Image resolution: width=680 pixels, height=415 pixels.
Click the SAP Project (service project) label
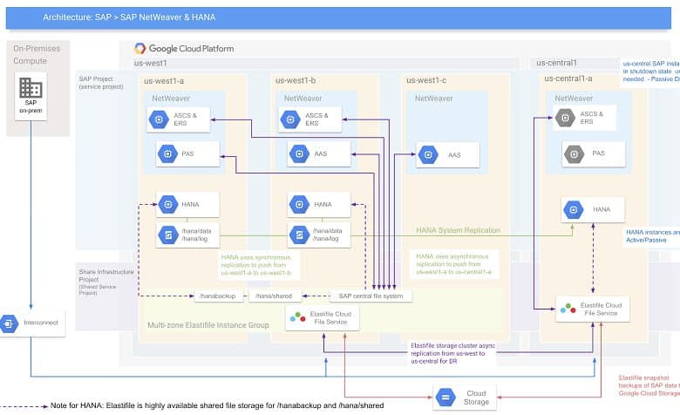pos(101,83)
